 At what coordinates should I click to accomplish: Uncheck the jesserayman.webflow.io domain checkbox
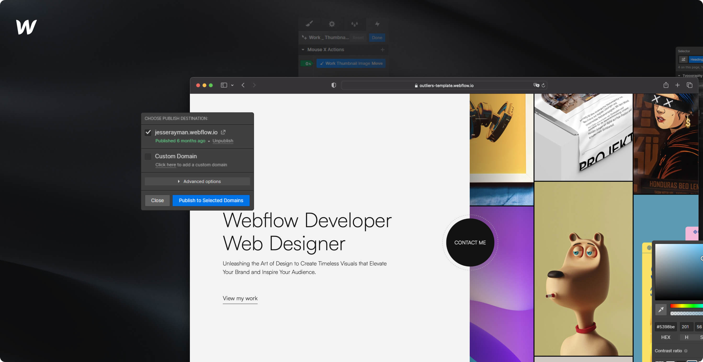tap(148, 132)
